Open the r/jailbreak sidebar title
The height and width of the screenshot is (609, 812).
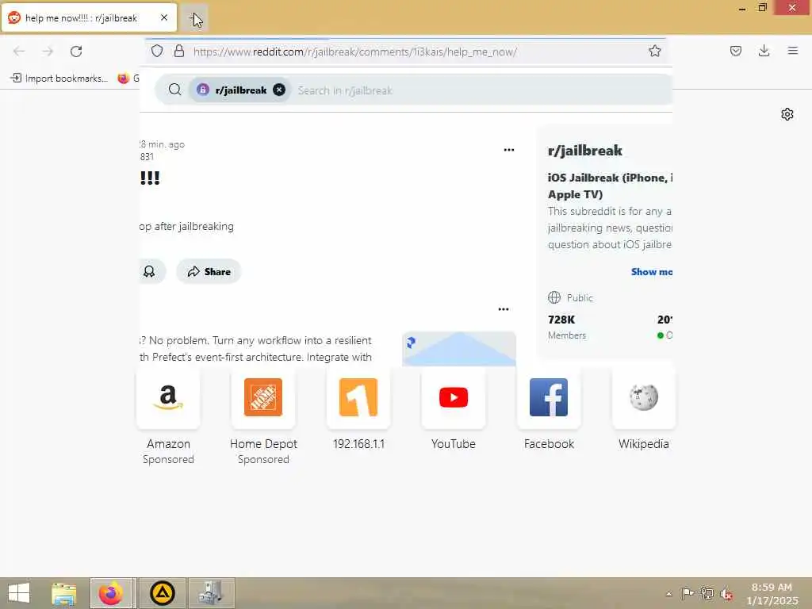click(x=584, y=151)
